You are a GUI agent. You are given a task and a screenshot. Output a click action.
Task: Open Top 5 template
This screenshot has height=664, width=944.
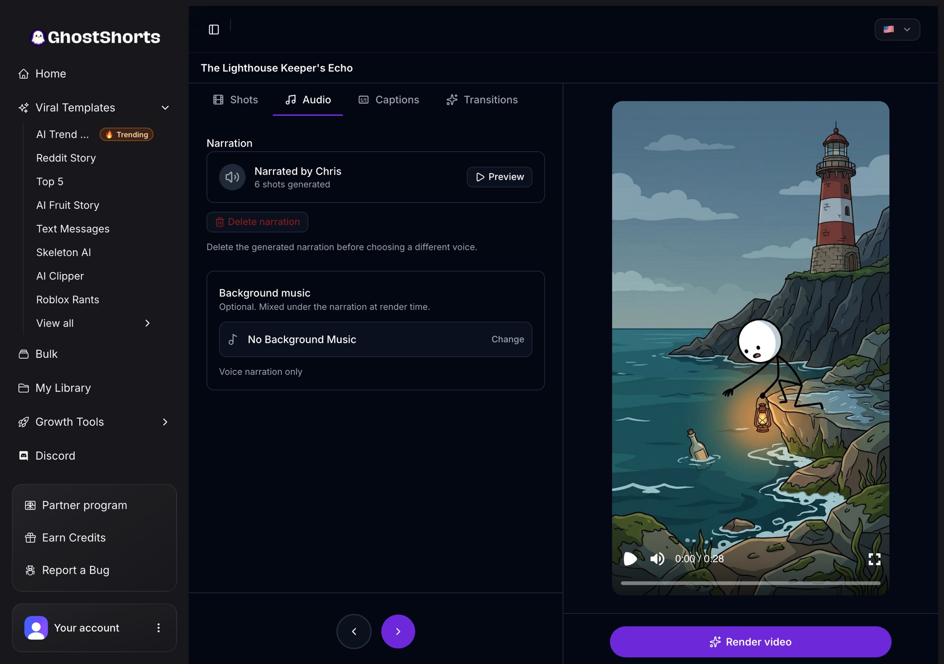click(50, 182)
